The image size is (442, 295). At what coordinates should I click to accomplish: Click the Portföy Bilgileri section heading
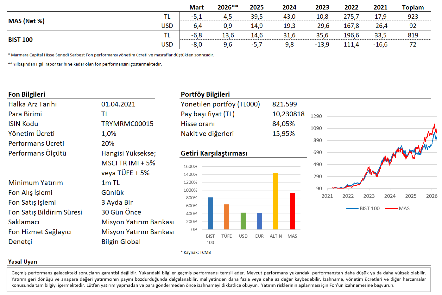click(205, 94)
